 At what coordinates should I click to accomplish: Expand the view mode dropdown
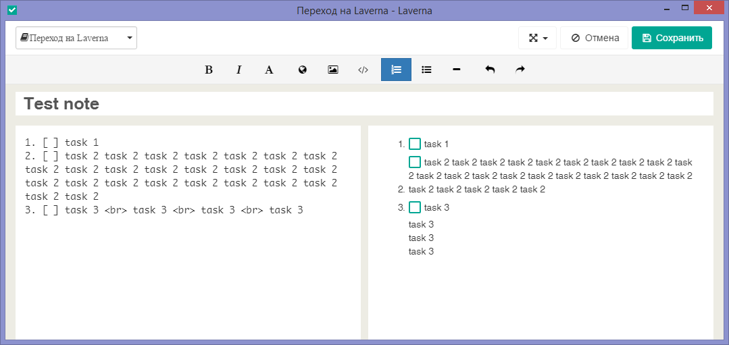(x=537, y=38)
